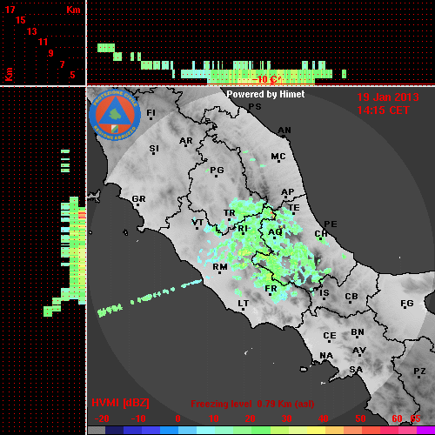Click the gray swatch at the colorbar start
The width and height of the screenshot is (435, 435).
[x=97, y=430]
